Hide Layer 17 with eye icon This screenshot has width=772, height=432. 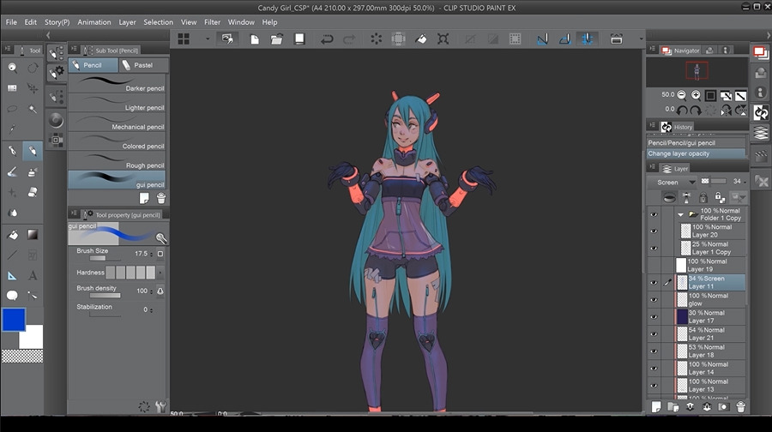[654, 317]
